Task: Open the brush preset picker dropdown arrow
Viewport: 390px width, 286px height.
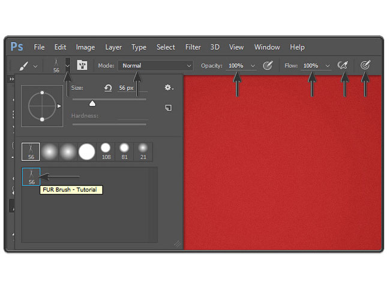Action: (68, 66)
